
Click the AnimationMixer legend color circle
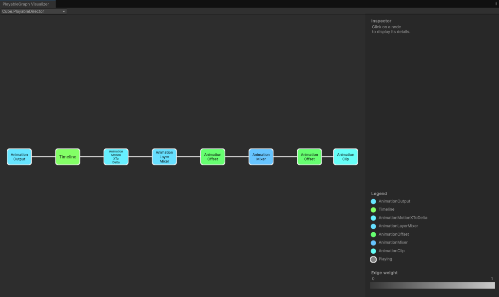click(x=373, y=243)
